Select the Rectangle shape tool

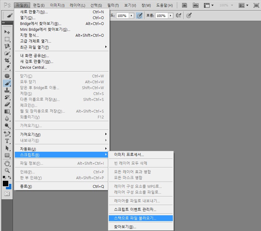click(x=7, y=155)
